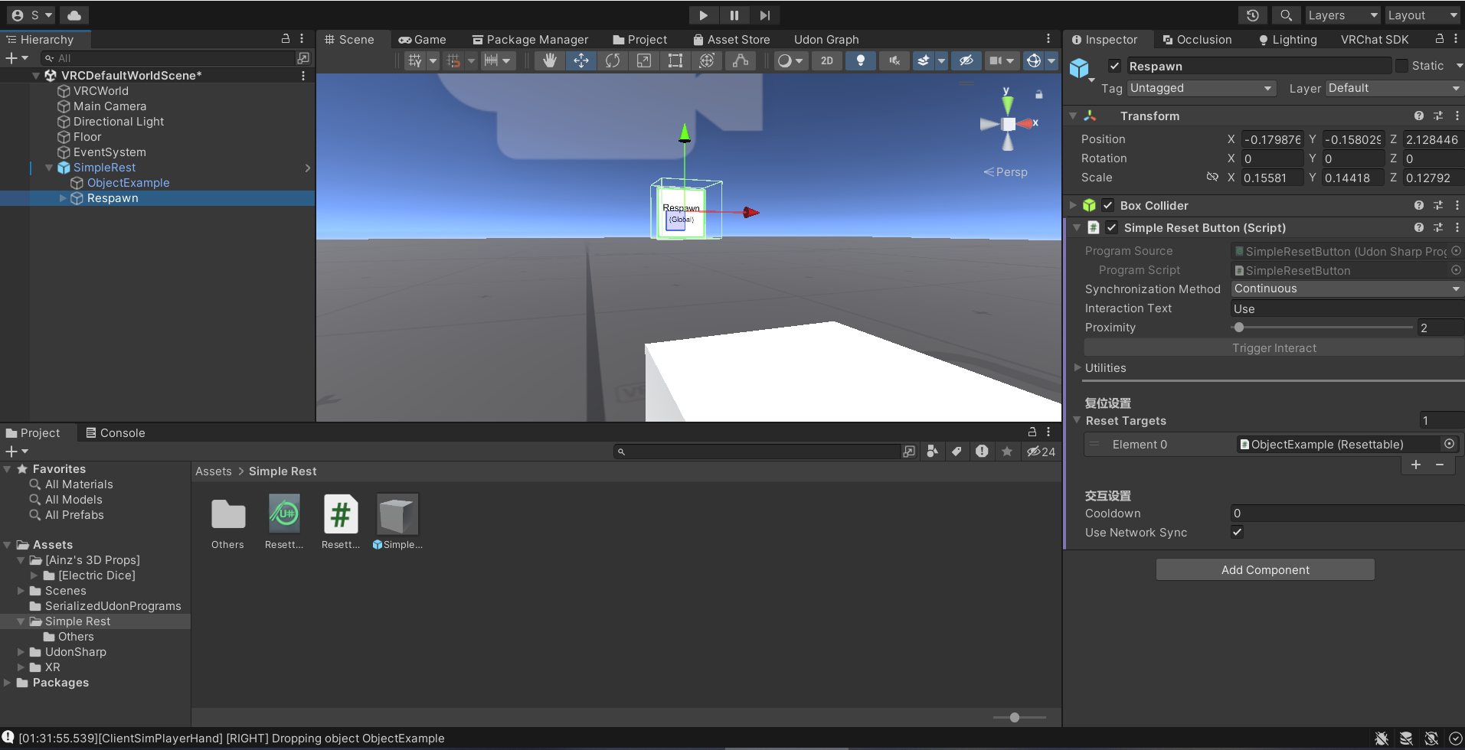This screenshot has width=1465, height=750.
Task: Click the Add Component button
Action: click(x=1265, y=569)
